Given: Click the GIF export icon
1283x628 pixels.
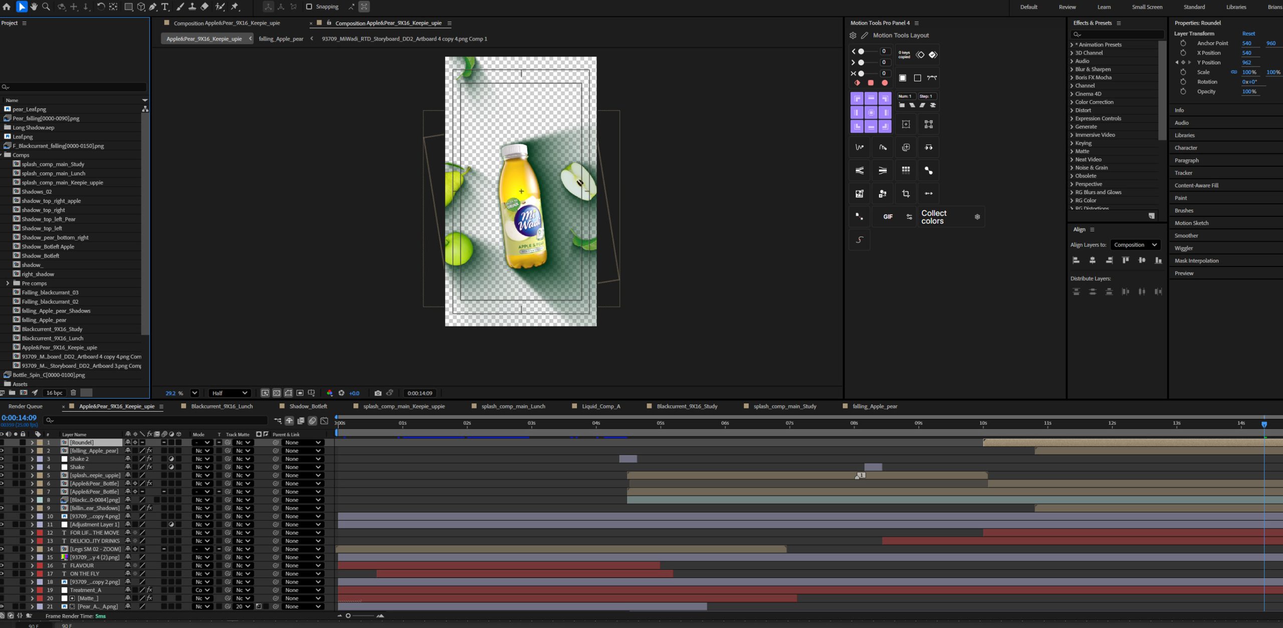Looking at the screenshot, I should click(888, 217).
